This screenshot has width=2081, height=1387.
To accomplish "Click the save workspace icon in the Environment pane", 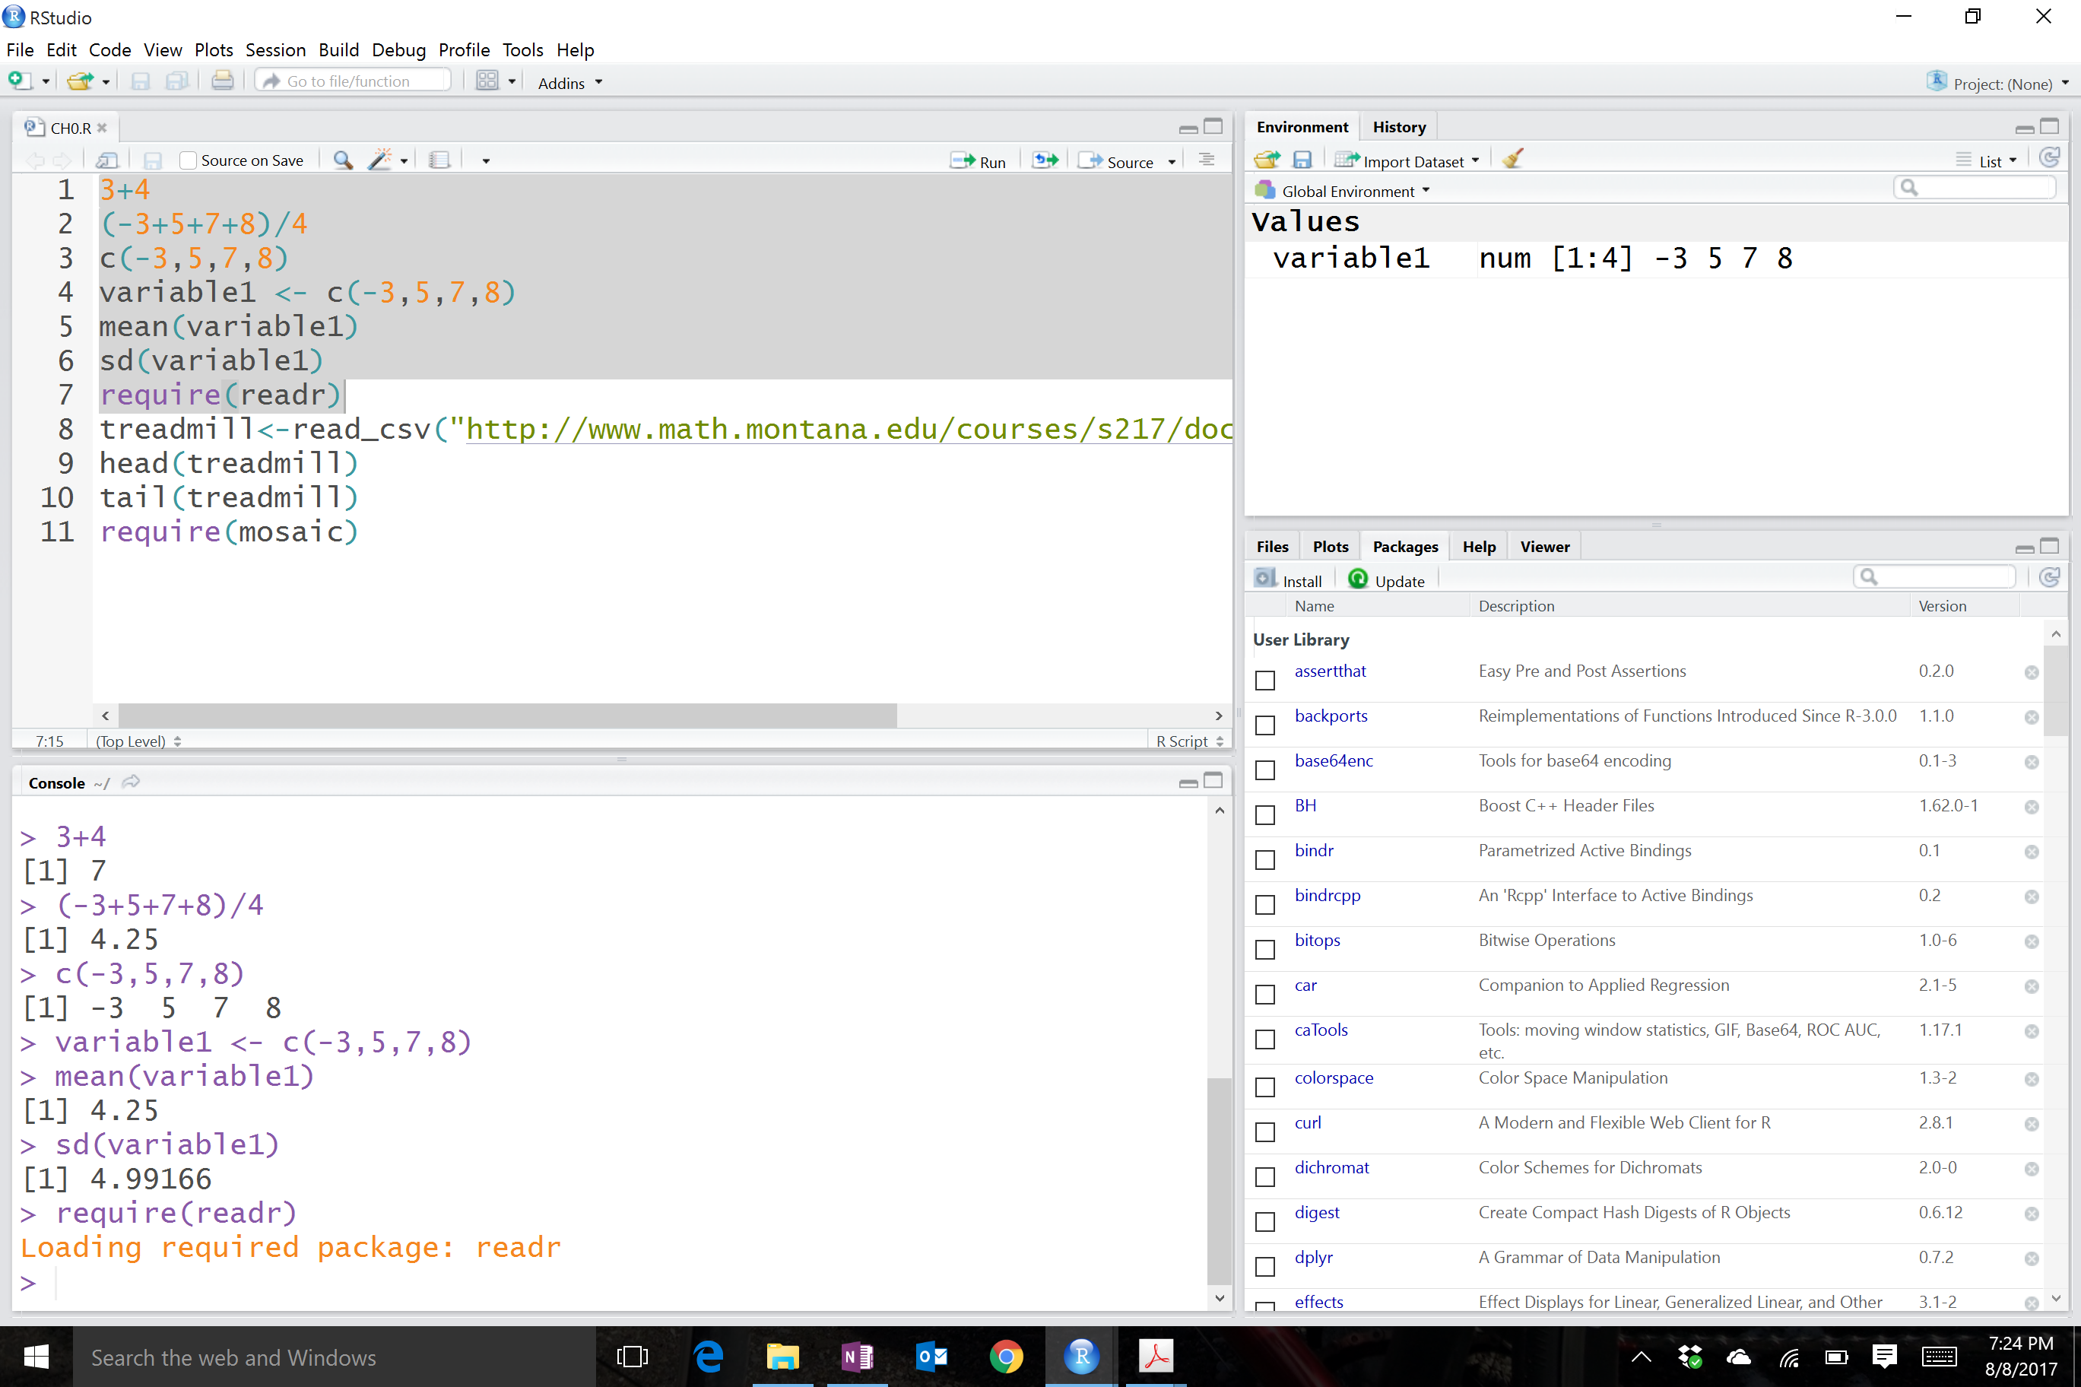I will (1302, 160).
